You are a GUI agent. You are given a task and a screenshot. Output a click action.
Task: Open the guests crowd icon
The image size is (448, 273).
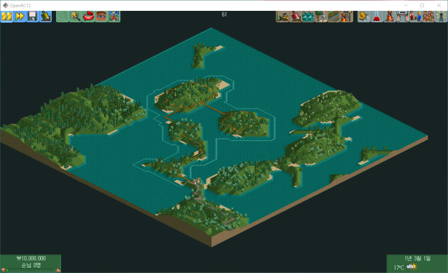tap(428, 16)
